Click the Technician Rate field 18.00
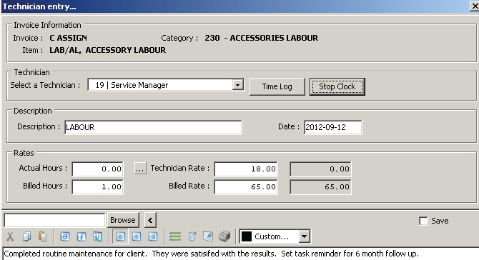Screen dimensions: 479x260 point(246,169)
